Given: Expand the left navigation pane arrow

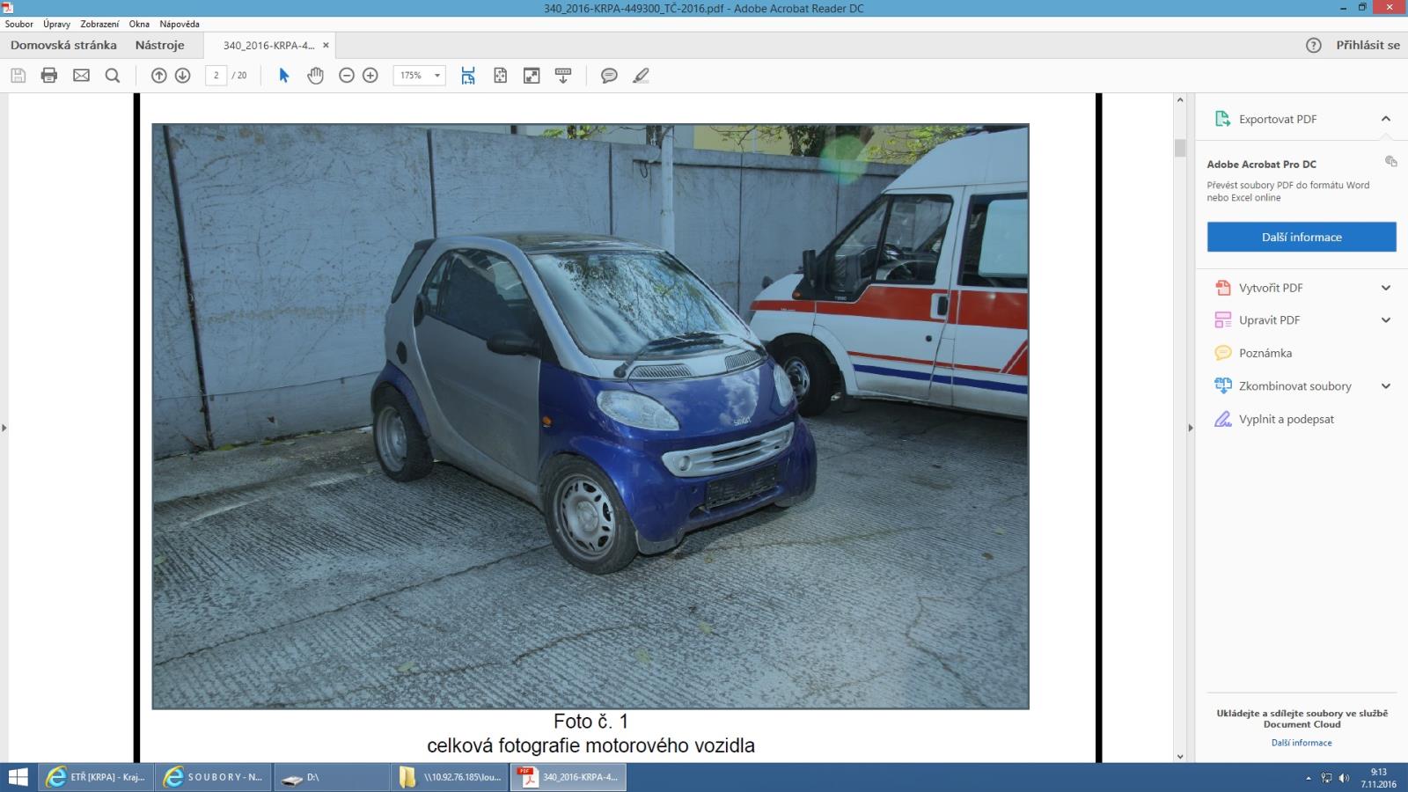Looking at the screenshot, I should [4, 428].
